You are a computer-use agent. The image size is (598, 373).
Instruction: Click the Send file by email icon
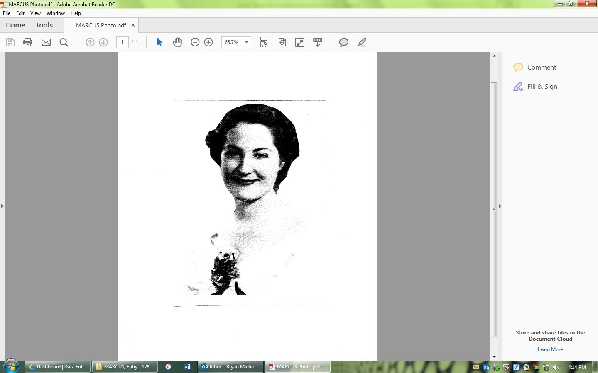pos(46,42)
